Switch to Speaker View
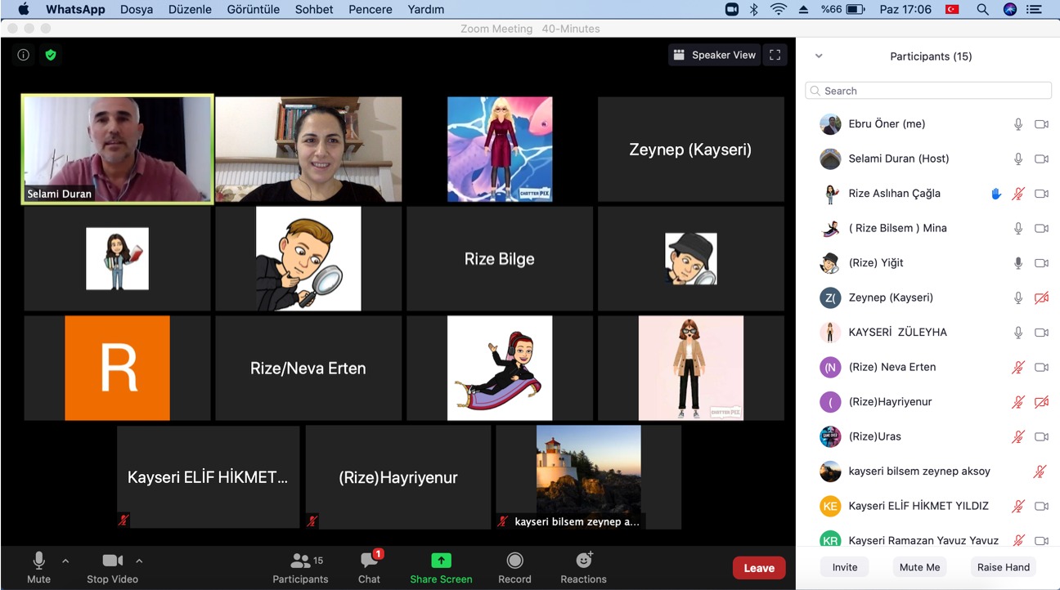The height and width of the screenshot is (590, 1060). [x=715, y=55]
